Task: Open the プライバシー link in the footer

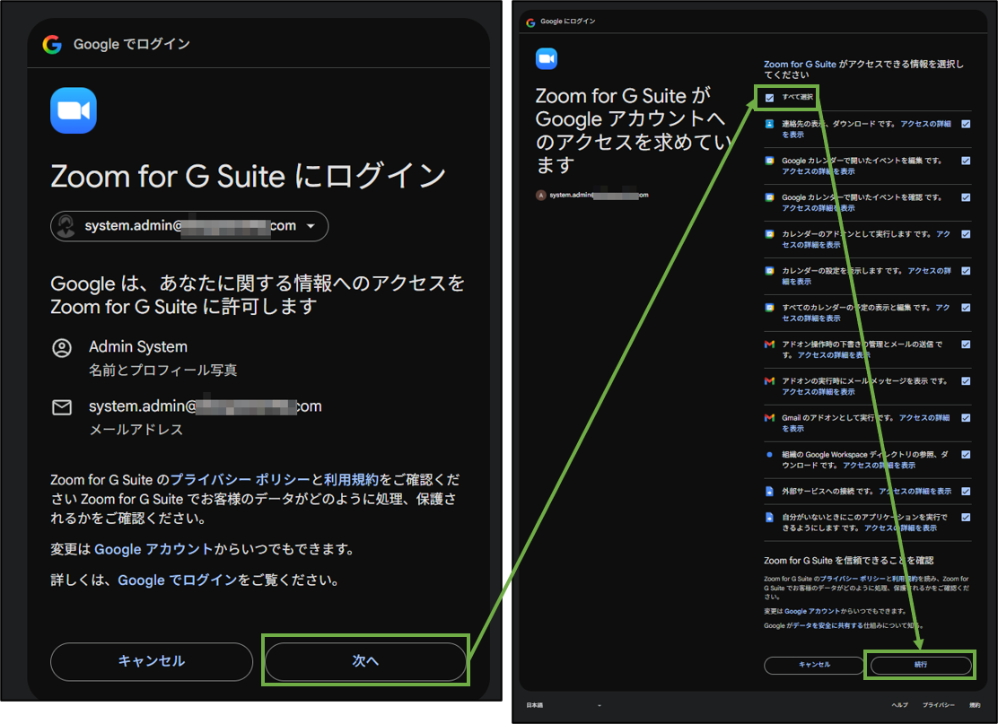Action: tap(938, 705)
